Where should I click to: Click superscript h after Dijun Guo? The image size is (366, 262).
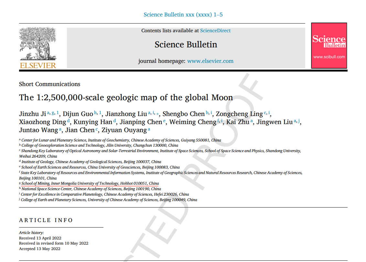(95, 112)
